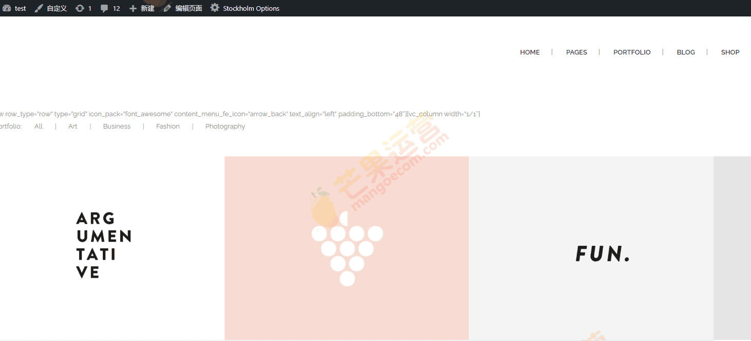
Task: Click the edit page pencil icon
Action: pos(168,8)
